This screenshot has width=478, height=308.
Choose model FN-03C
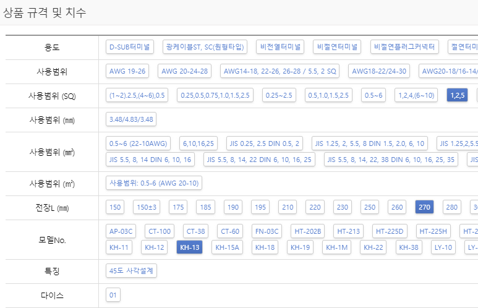click(x=267, y=231)
